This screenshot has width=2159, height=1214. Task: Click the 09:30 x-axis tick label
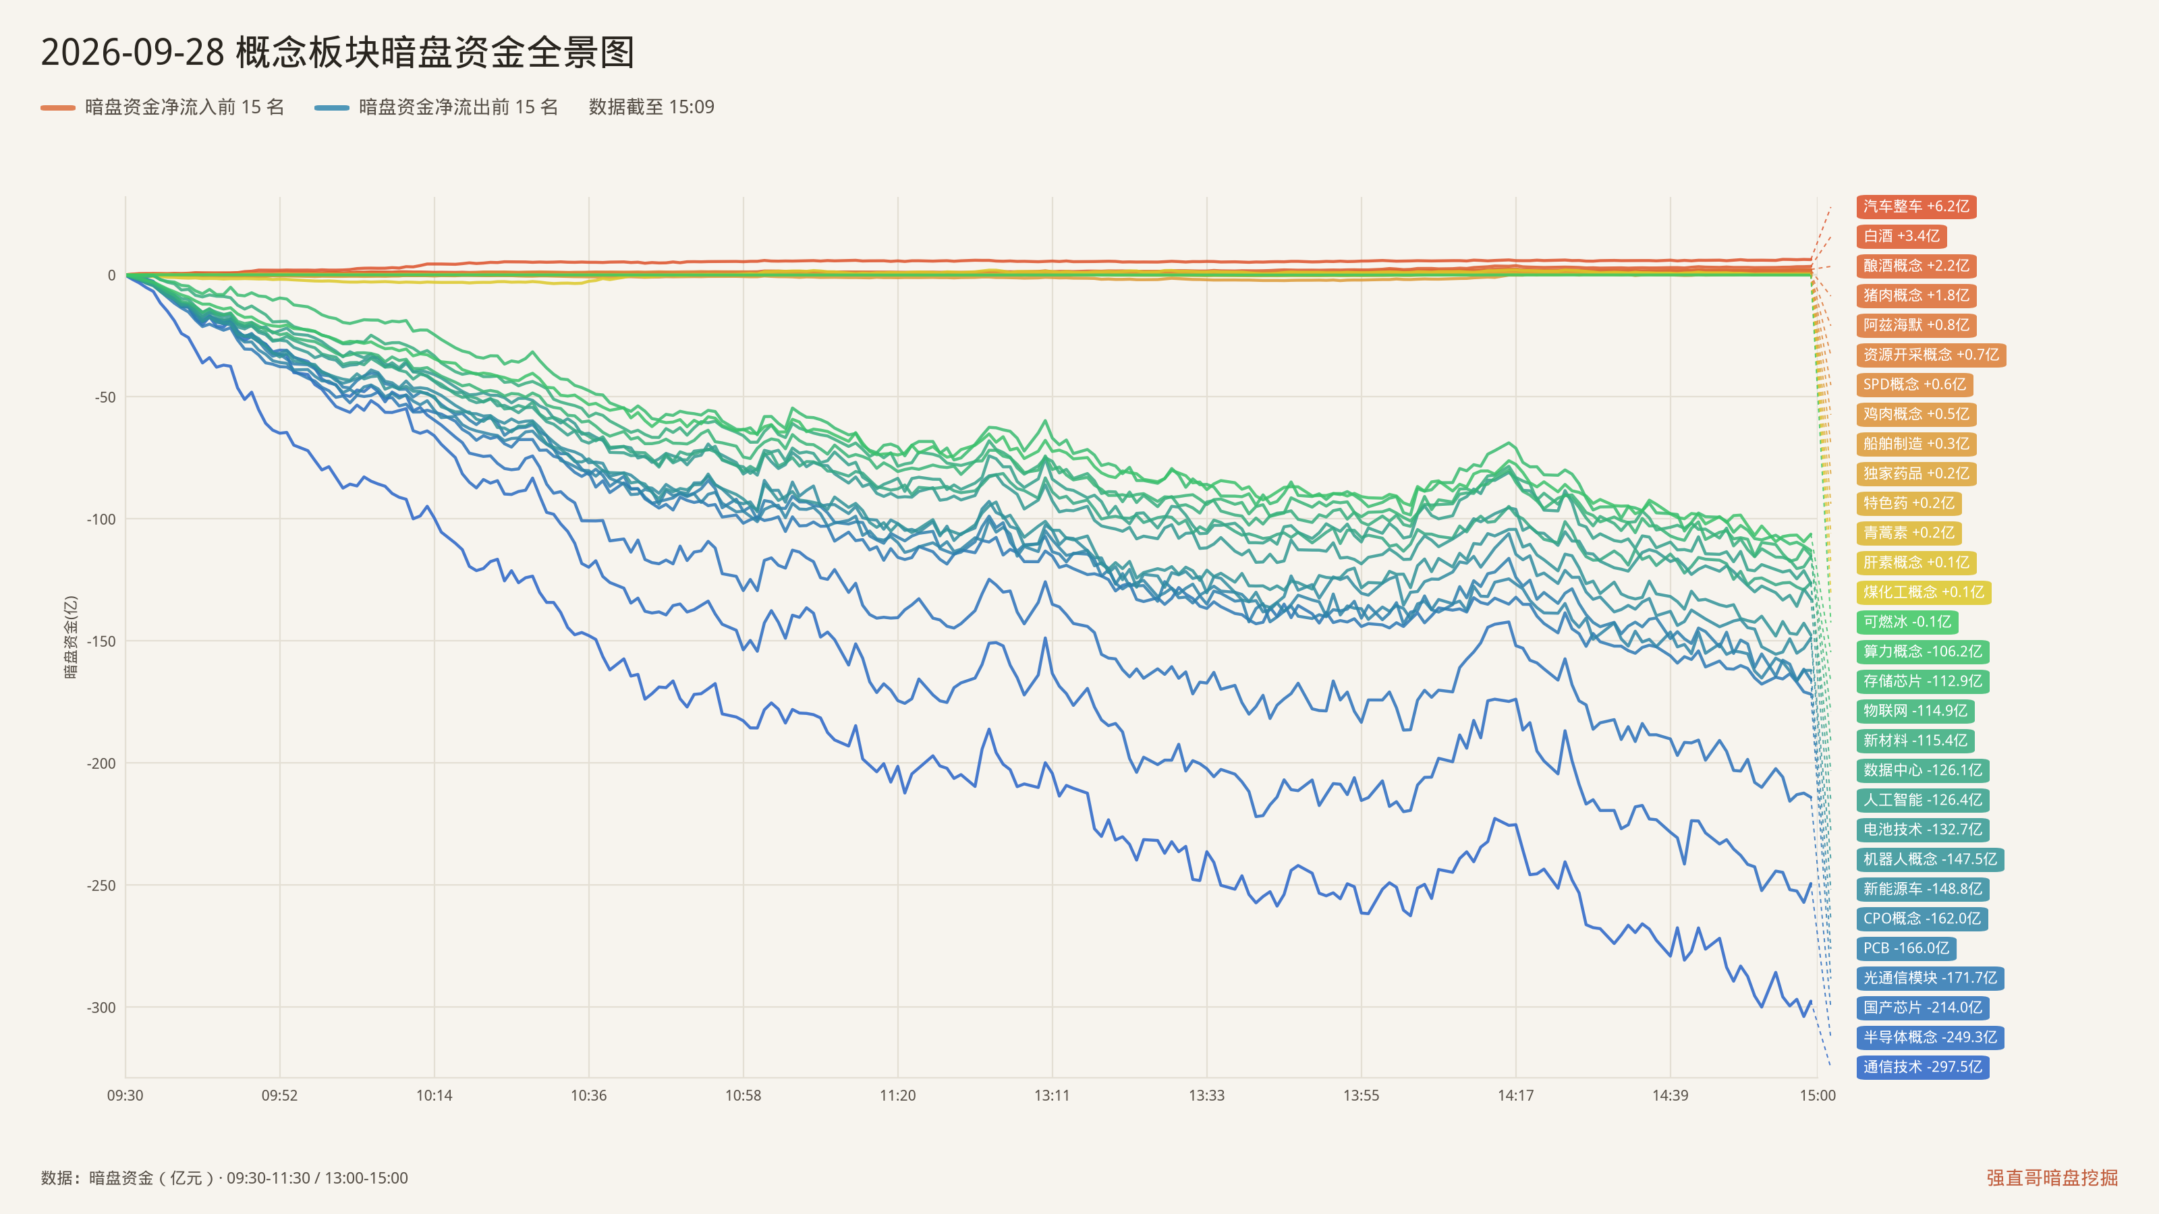click(125, 1095)
